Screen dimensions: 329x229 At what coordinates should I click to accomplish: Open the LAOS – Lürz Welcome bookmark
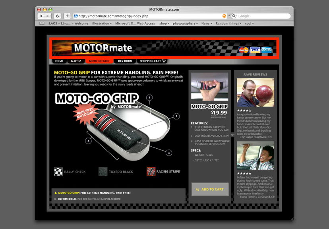(x=69, y=23)
